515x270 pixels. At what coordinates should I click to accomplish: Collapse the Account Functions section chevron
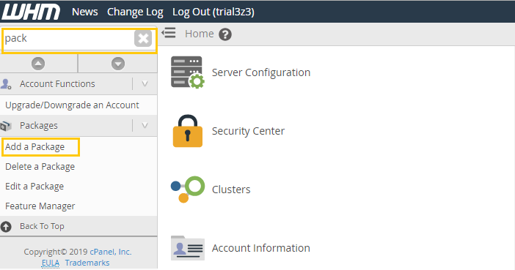pyautogui.click(x=145, y=84)
